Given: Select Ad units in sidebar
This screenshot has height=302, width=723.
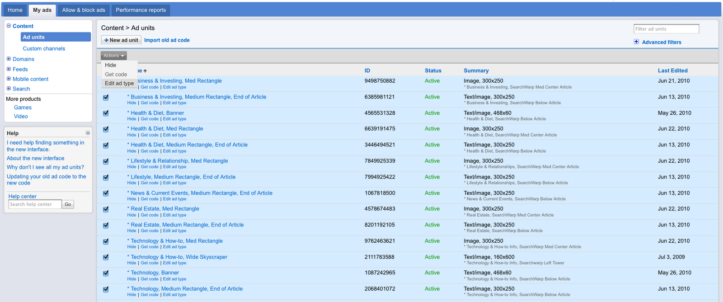Looking at the screenshot, I should click(x=56, y=37).
